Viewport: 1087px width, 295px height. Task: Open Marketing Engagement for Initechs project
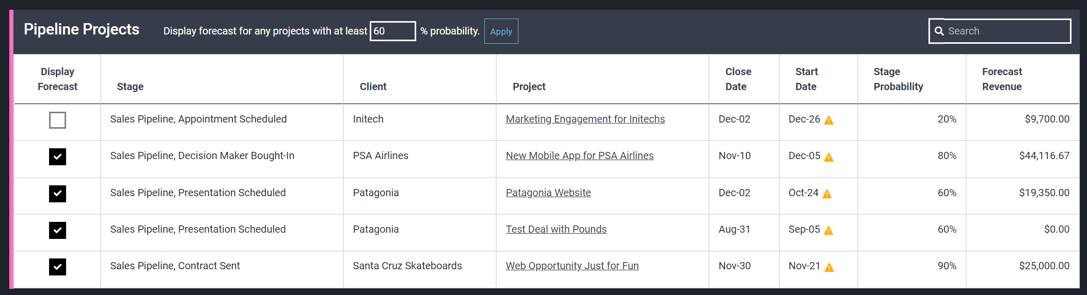585,119
